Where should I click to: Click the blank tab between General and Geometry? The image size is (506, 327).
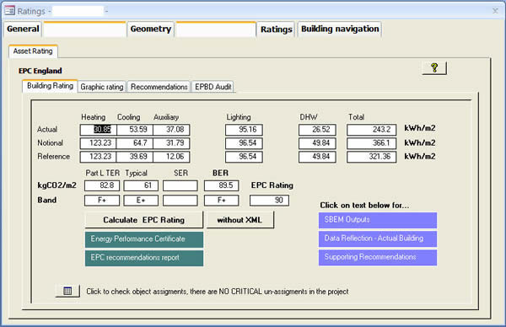(85, 29)
